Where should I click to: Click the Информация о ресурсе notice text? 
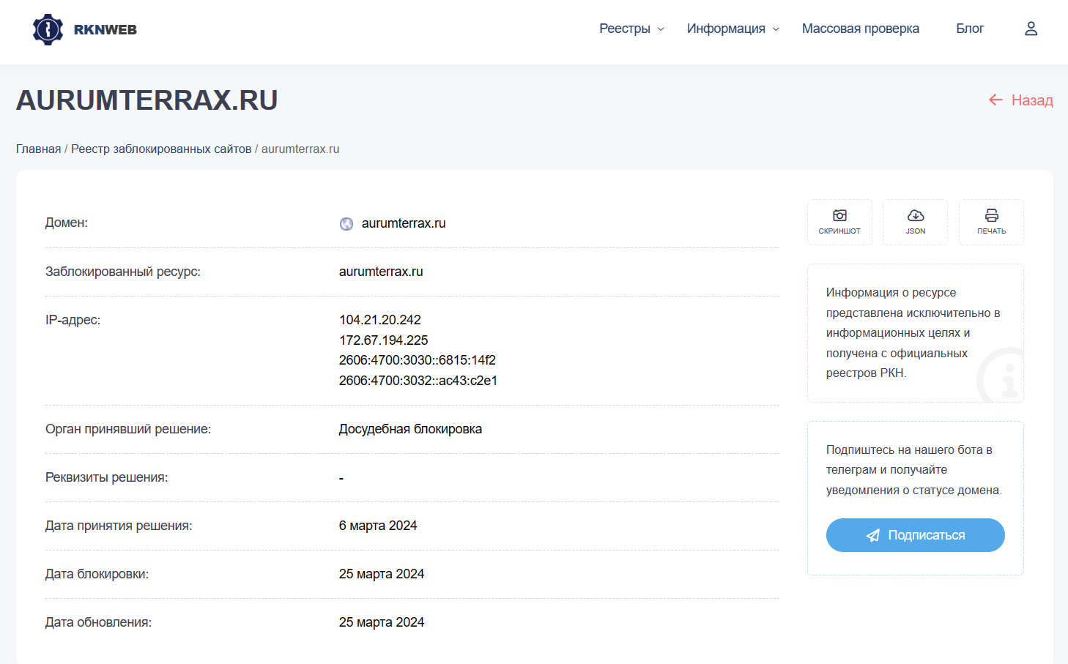(x=913, y=332)
